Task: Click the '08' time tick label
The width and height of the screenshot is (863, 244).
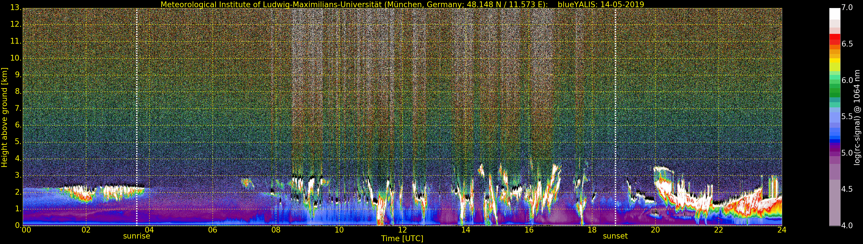Action: click(x=276, y=230)
